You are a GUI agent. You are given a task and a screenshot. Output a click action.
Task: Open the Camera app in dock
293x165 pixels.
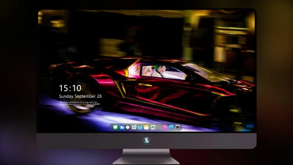click(178, 127)
